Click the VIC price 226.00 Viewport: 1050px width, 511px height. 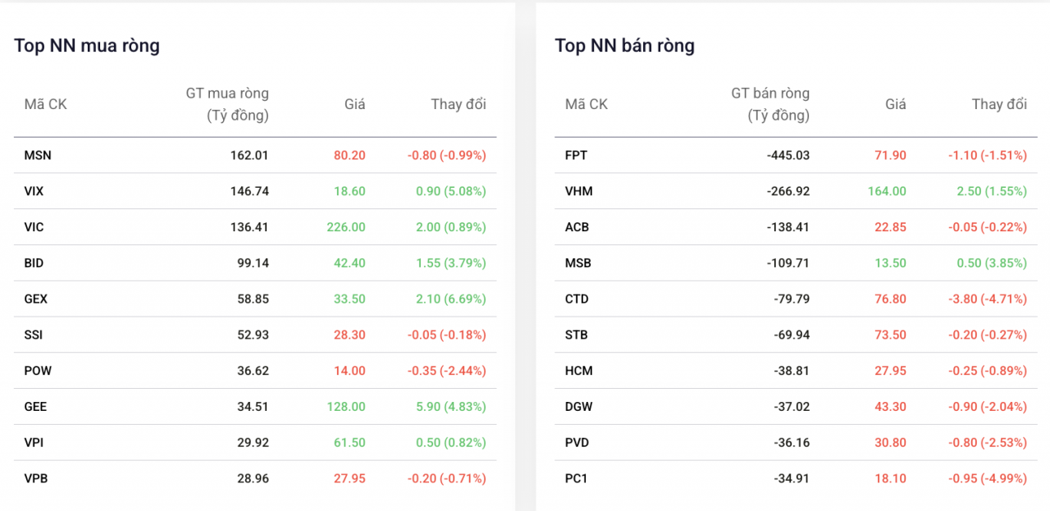(x=346, y=227)
